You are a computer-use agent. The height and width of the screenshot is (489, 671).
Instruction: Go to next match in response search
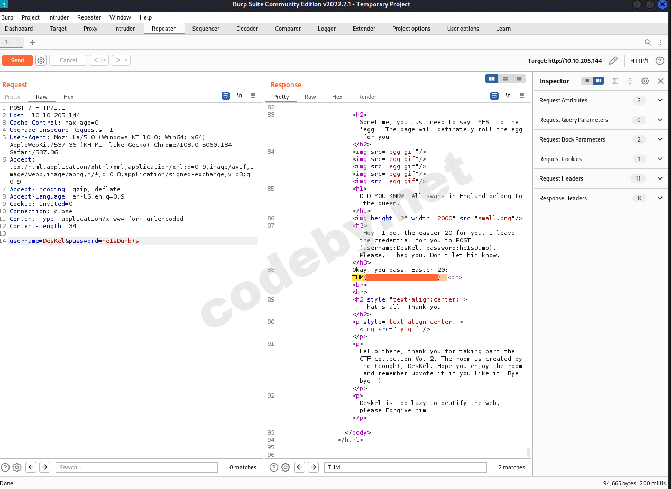coord(314,467)
